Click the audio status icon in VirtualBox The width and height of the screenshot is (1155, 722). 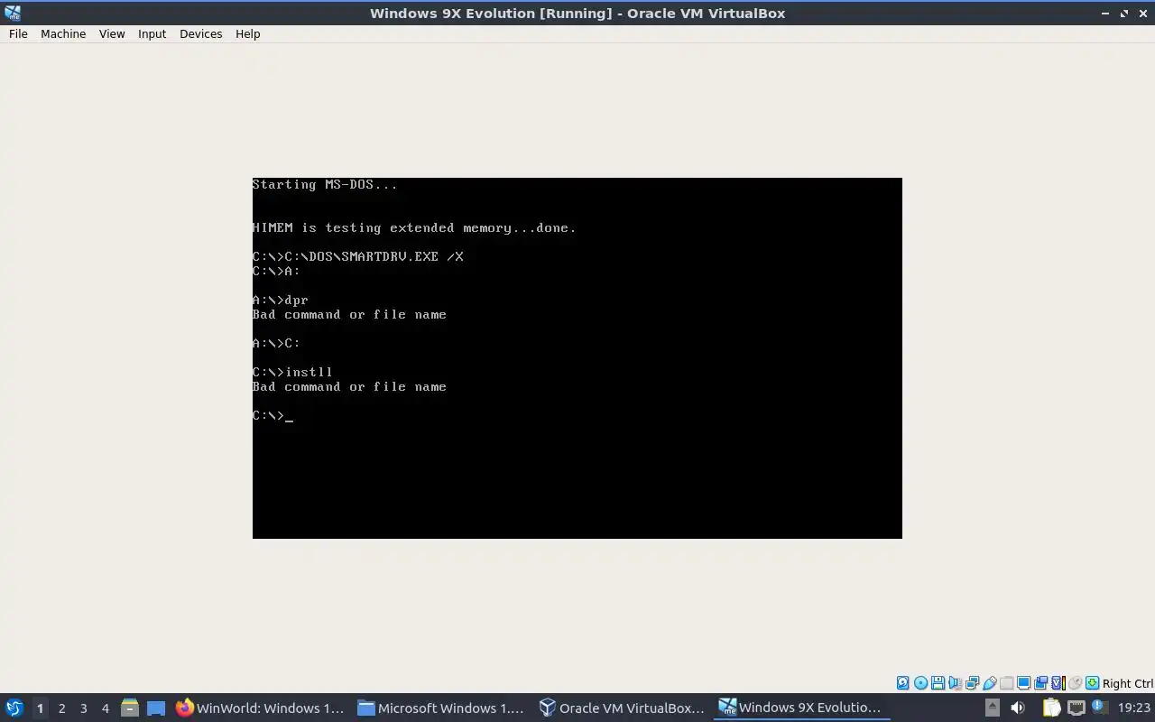pos(955,683)
